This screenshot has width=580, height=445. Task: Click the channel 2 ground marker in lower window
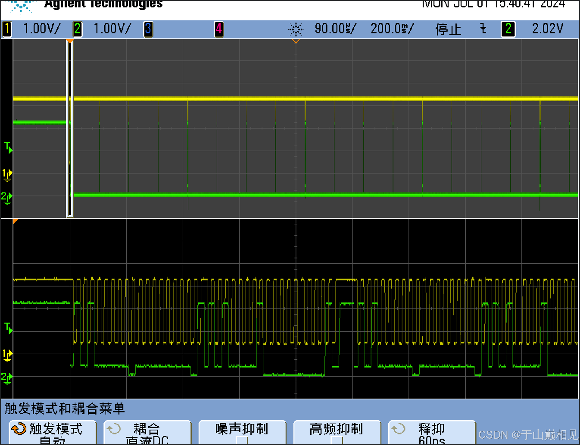click(x=7, y=378)
